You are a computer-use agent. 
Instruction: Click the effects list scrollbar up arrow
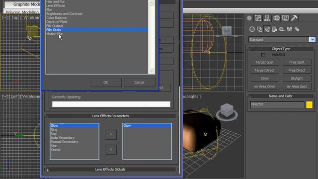point(152,2)
